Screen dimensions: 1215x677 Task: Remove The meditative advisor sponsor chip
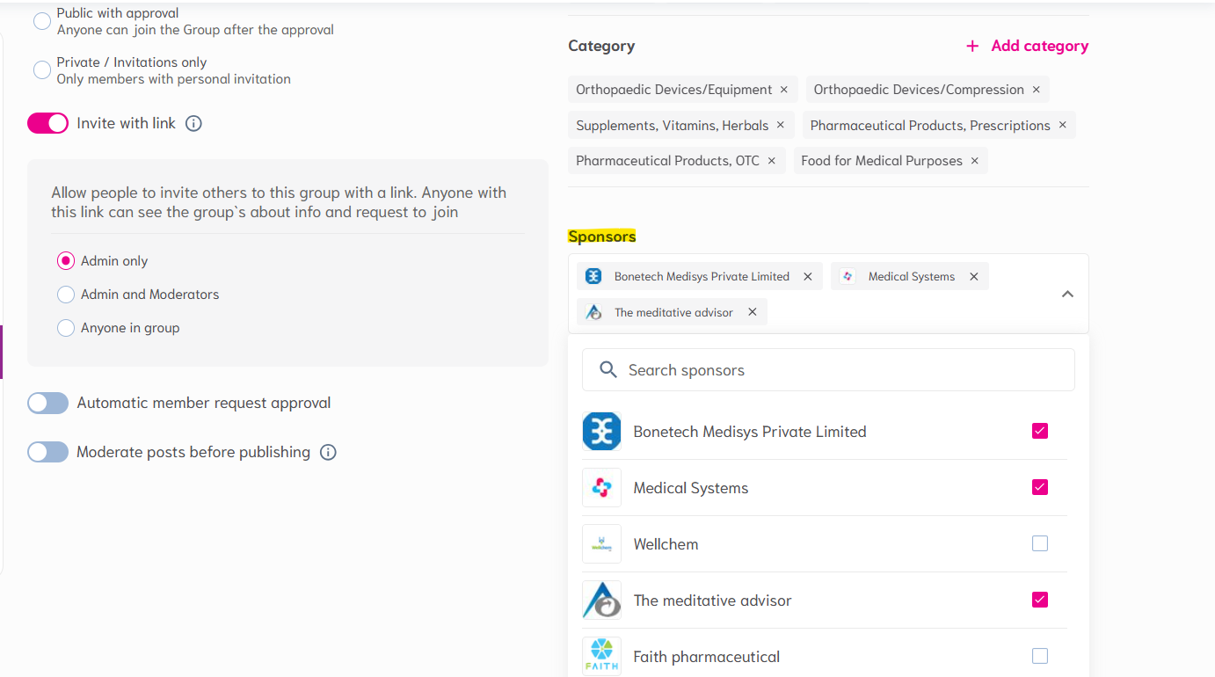pos(753,312)
